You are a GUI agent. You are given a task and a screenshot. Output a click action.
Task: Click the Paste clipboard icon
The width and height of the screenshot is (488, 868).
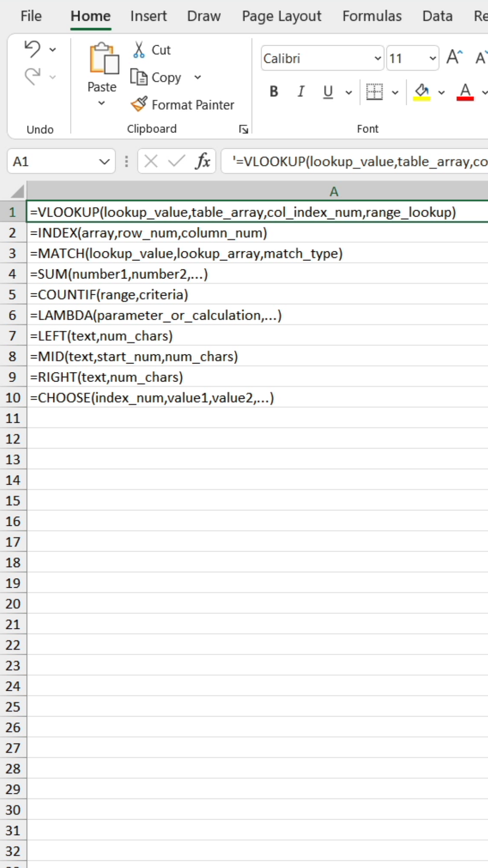pos(103,59)
